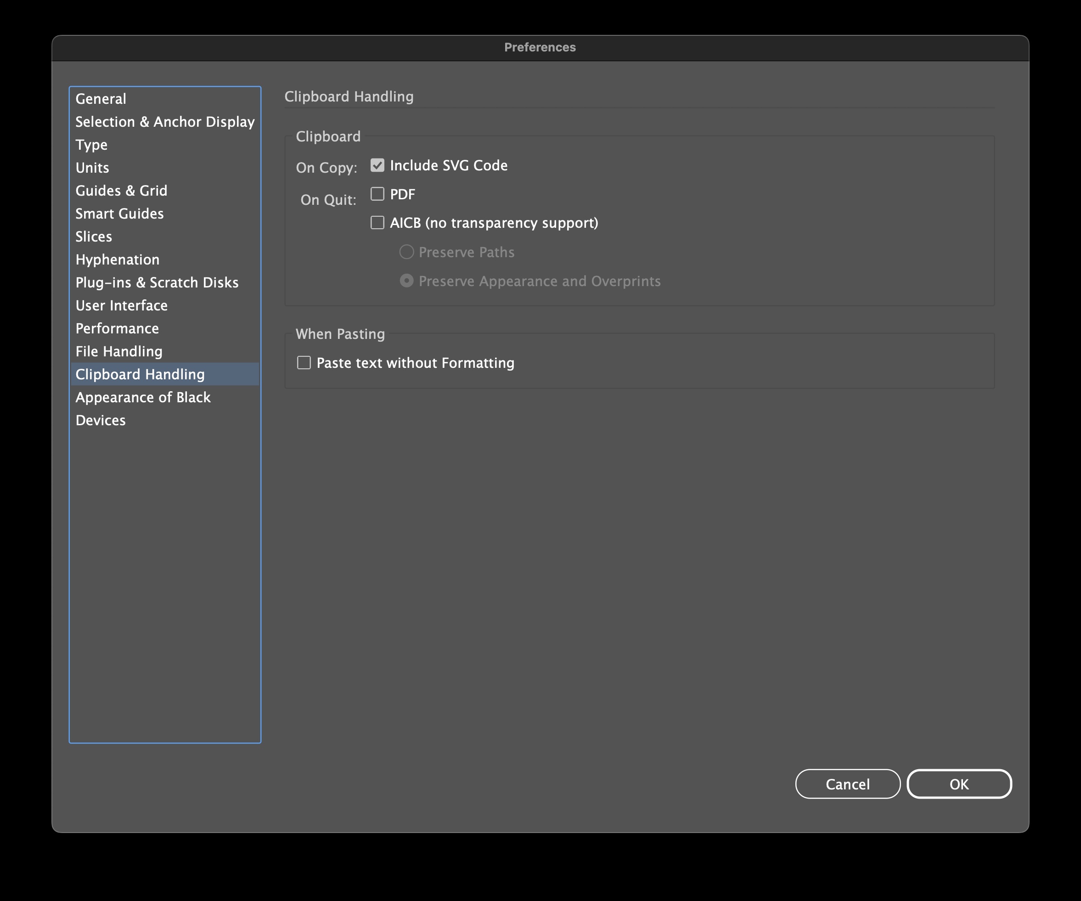Viewport: 1081px width, 901px height.
Task: Open User Interface preferences
Action: point(122,306)
